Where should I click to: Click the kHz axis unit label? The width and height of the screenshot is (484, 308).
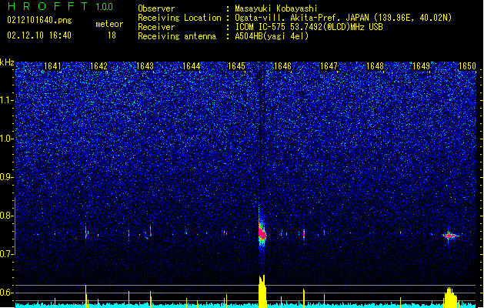tap(7, 62)
